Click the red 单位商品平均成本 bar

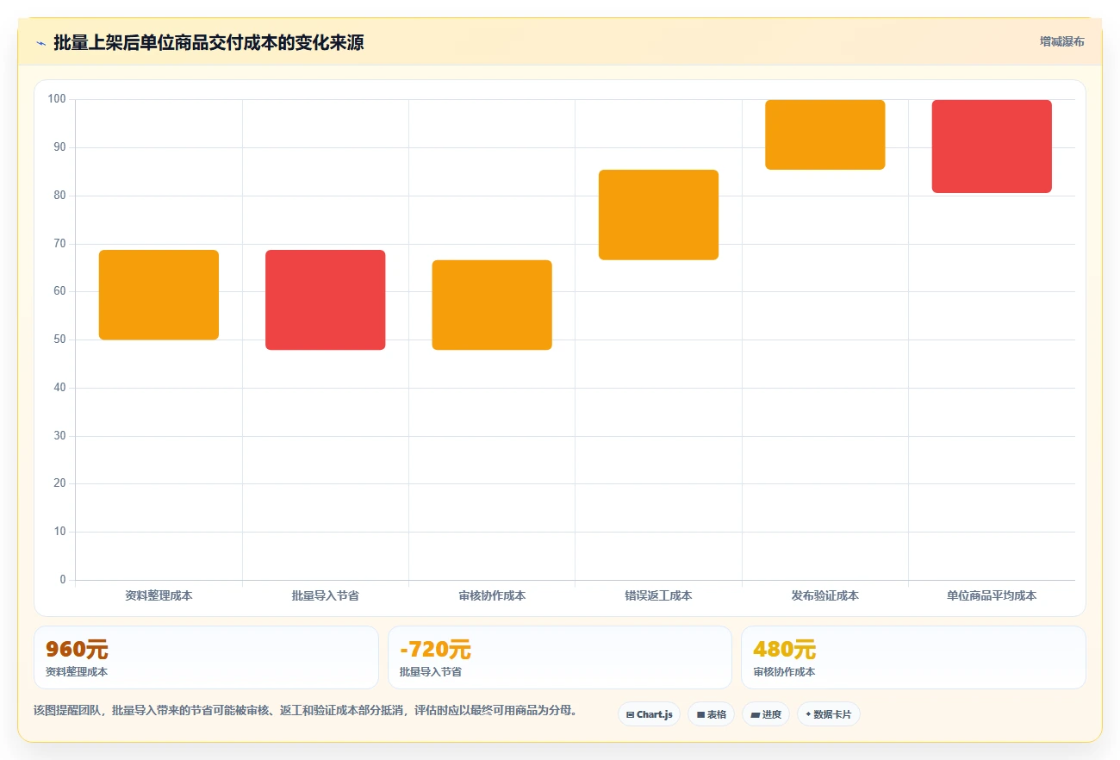click(x=992, y=146)
